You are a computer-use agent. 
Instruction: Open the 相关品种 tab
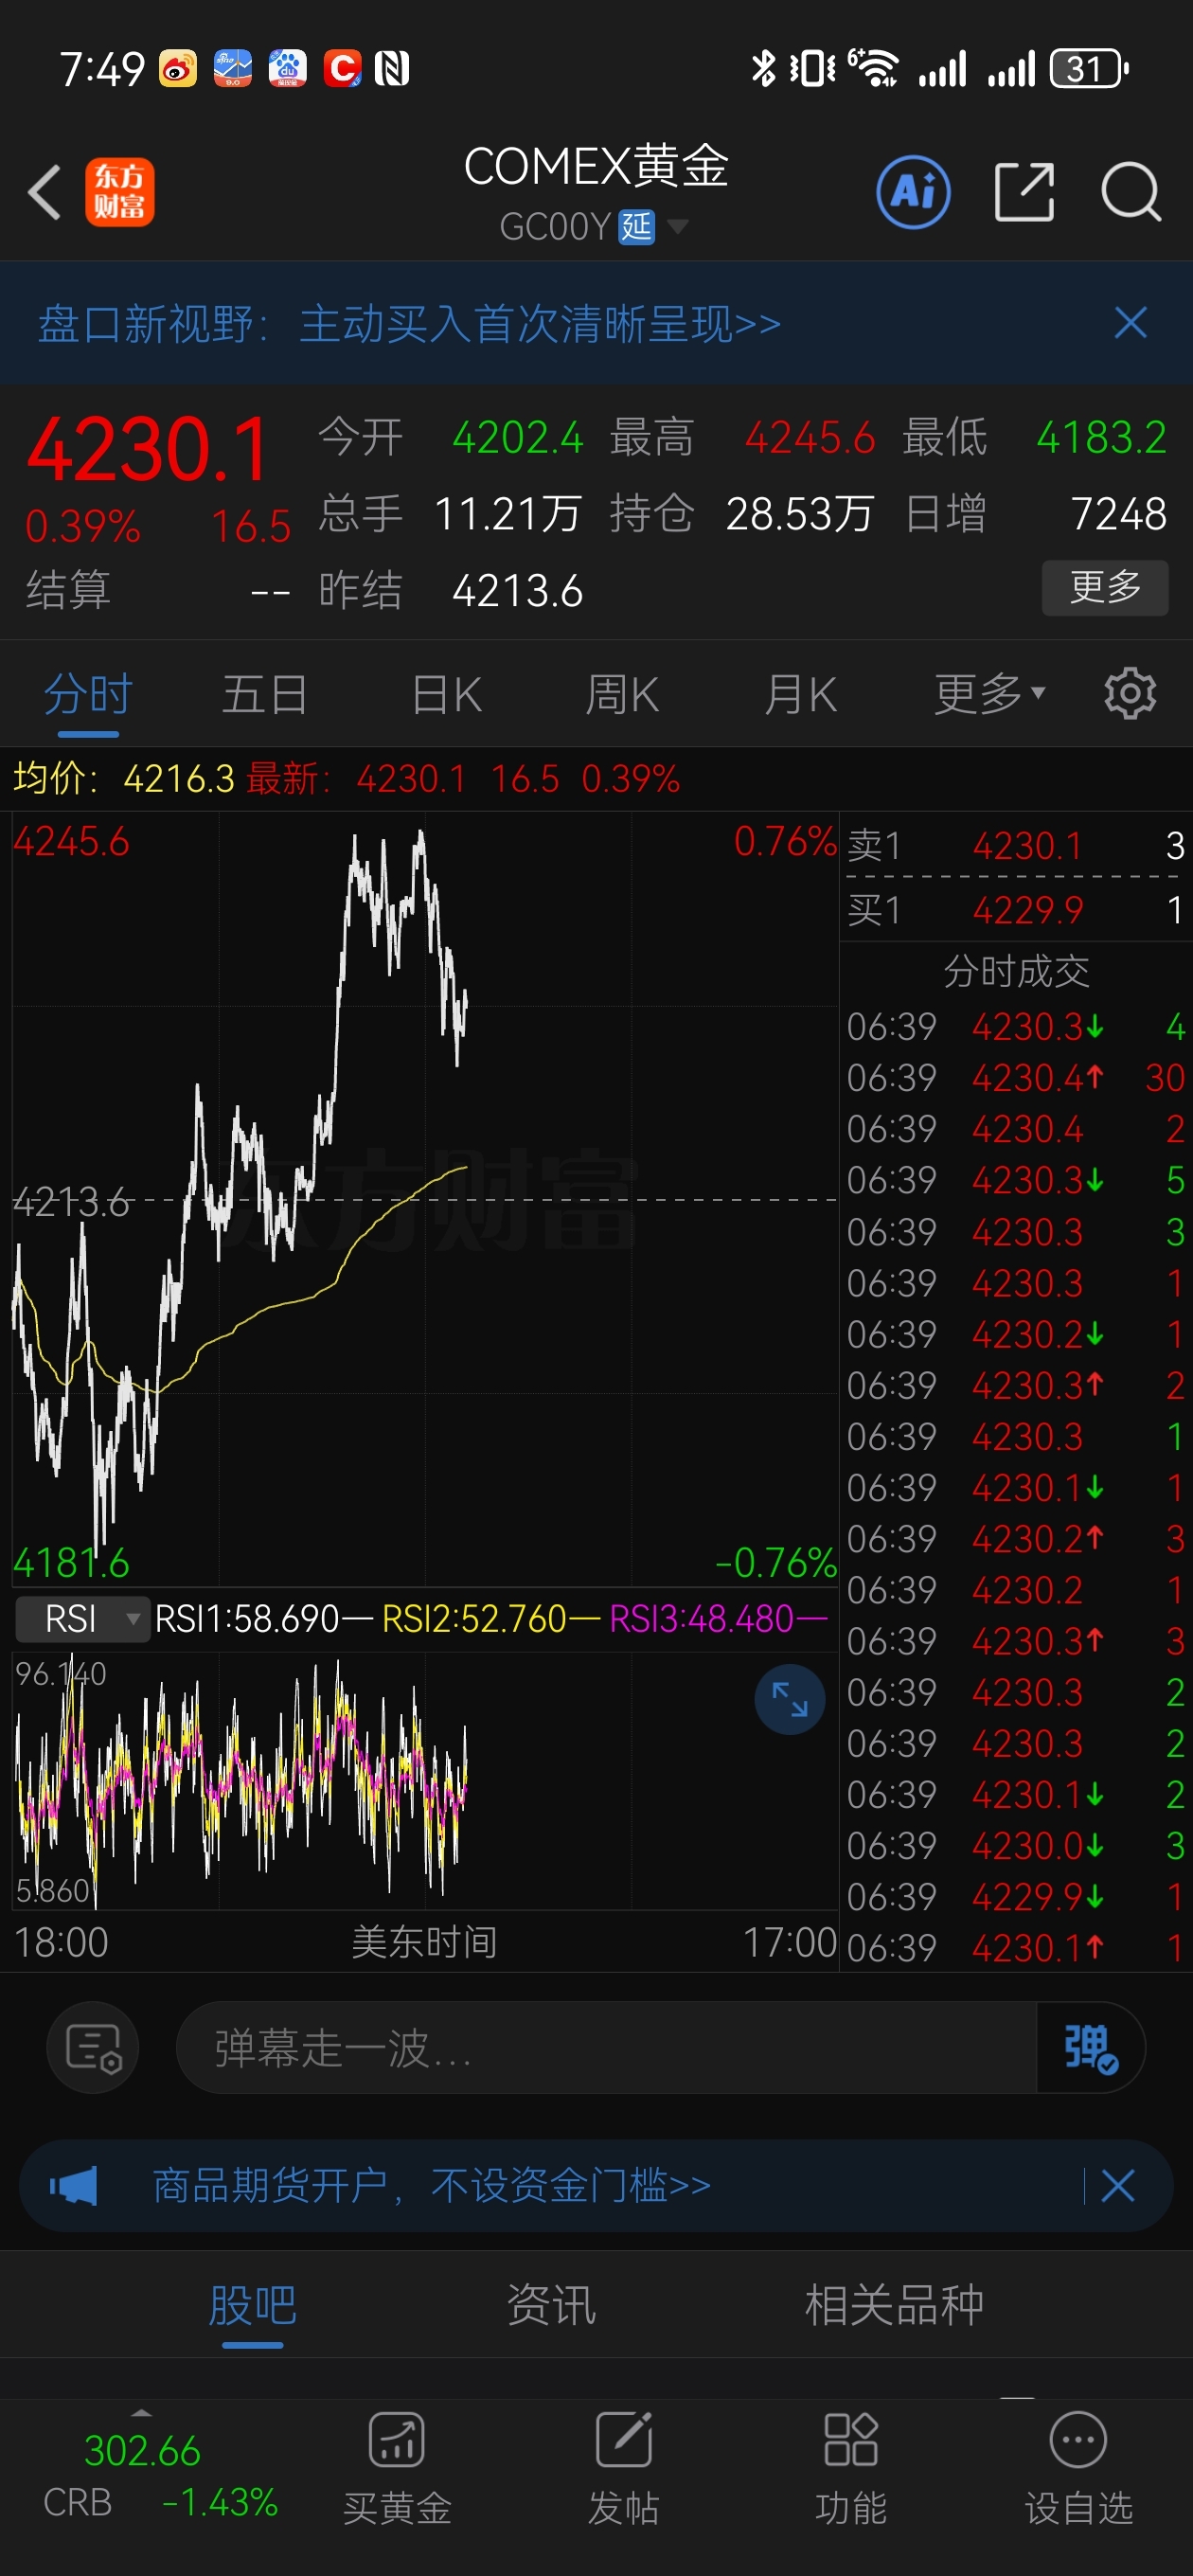tap(894, 2306)
